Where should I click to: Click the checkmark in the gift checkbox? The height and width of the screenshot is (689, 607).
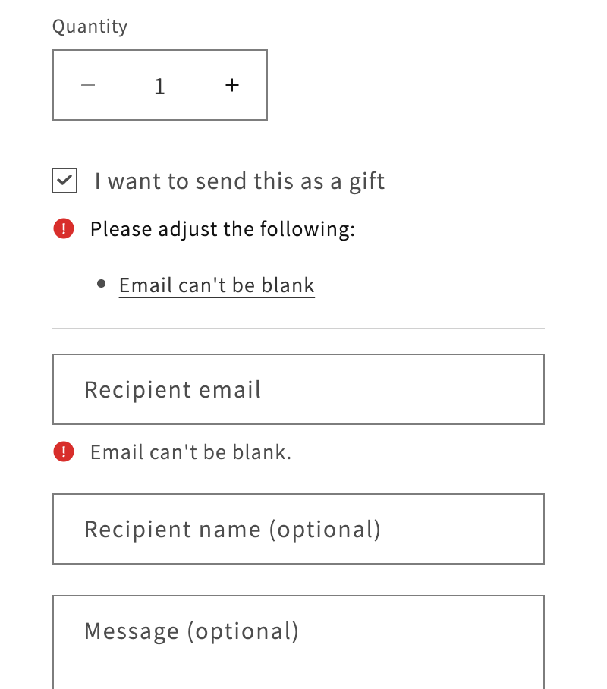[65, 181]
